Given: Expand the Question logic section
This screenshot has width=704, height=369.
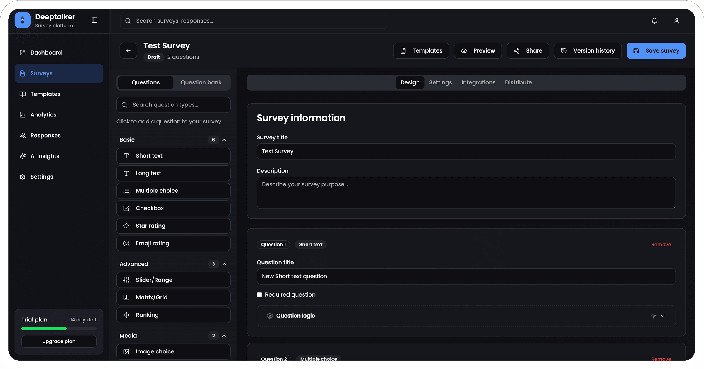Looking at the screenshot, I should pos(663,316).
